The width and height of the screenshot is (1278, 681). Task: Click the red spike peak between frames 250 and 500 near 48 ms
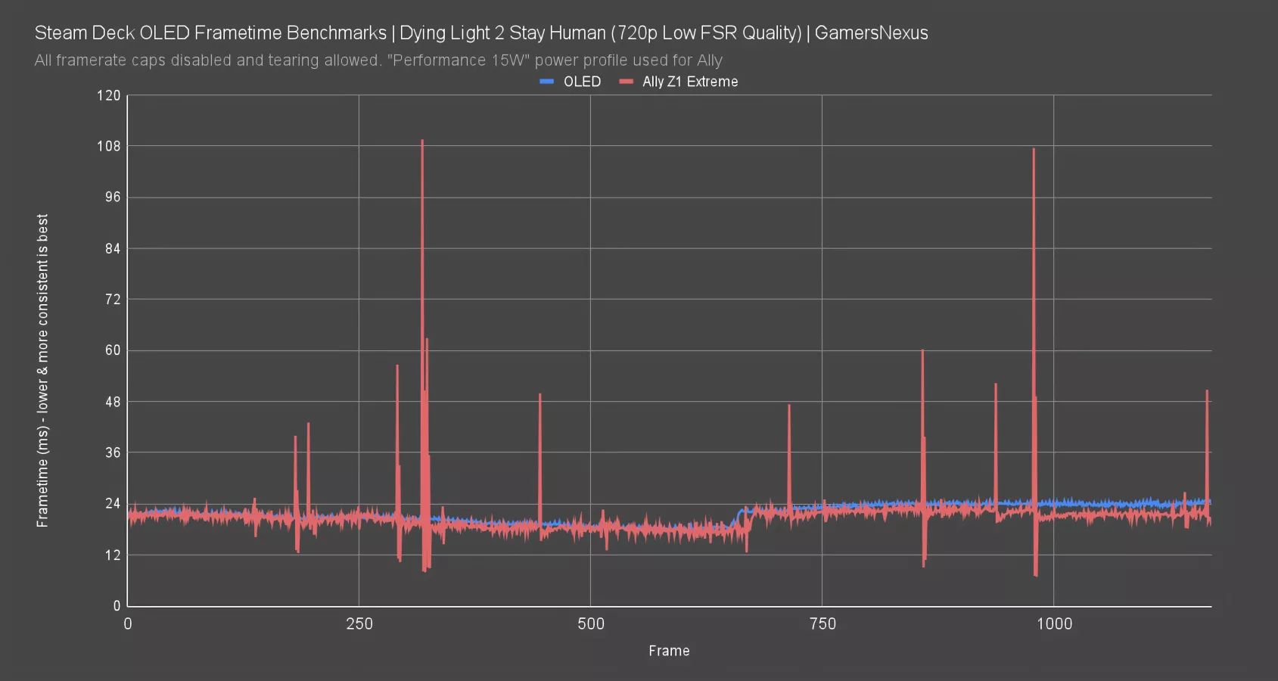[539, 395]
